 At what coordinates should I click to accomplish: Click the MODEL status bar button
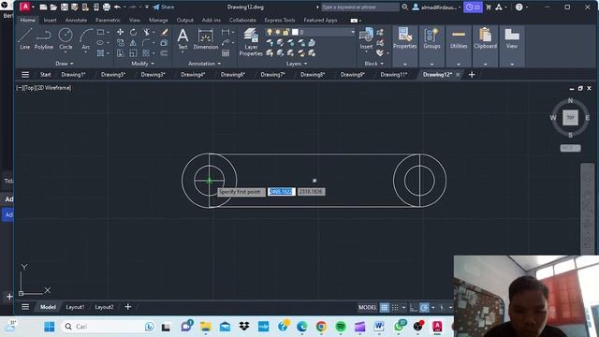367,307
